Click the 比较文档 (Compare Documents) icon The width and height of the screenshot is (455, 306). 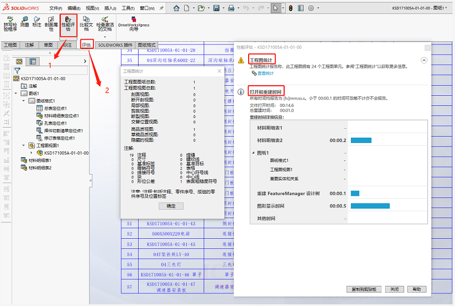tap(86, 25)
